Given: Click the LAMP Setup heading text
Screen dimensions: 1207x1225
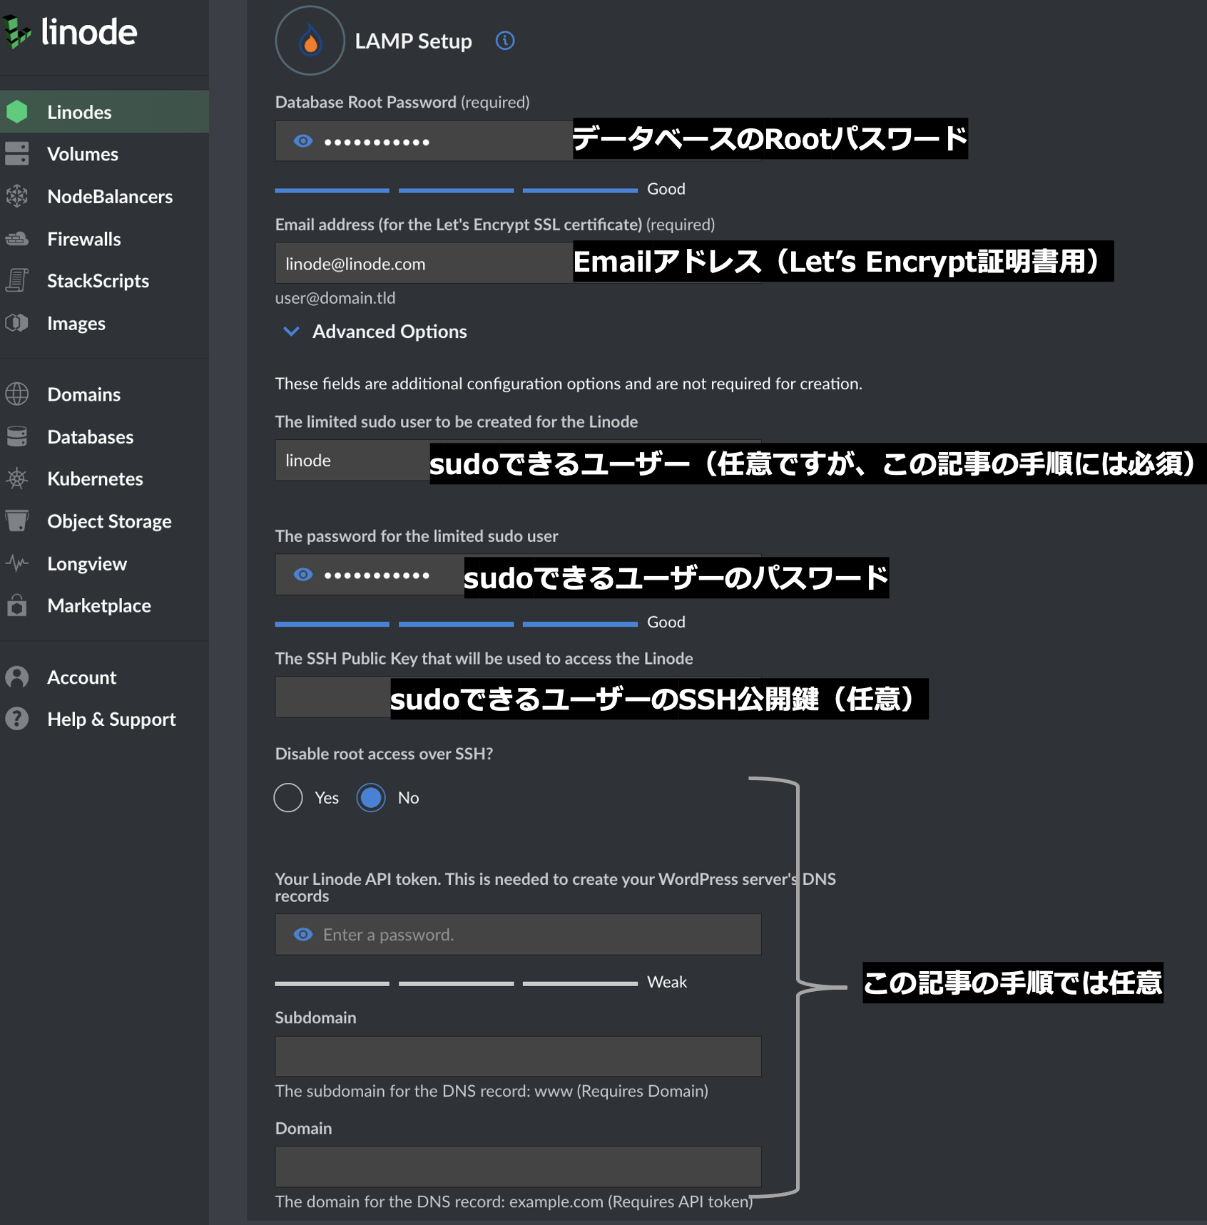Looking at the screenshot, I should tap(413, 41).
